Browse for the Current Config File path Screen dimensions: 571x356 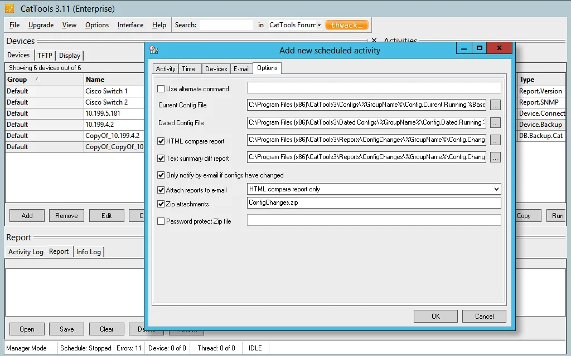[x=495, y=105]
